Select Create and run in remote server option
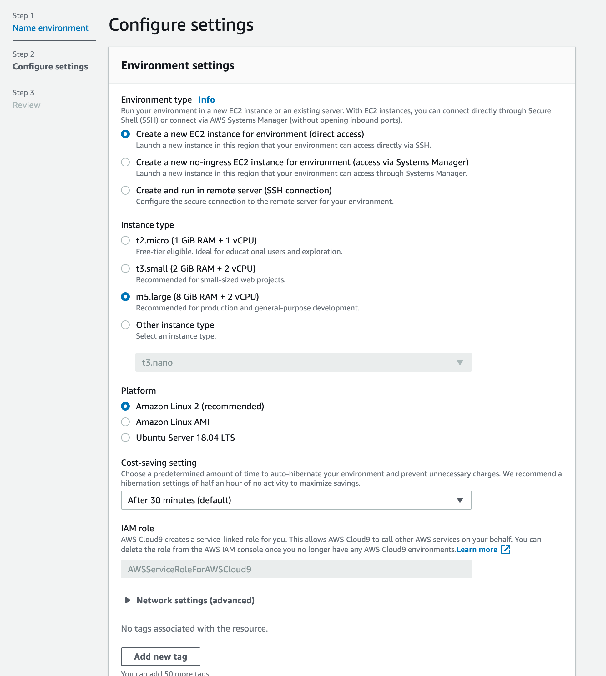The width and height of the screenshot is (606, 676). (125, 190)
